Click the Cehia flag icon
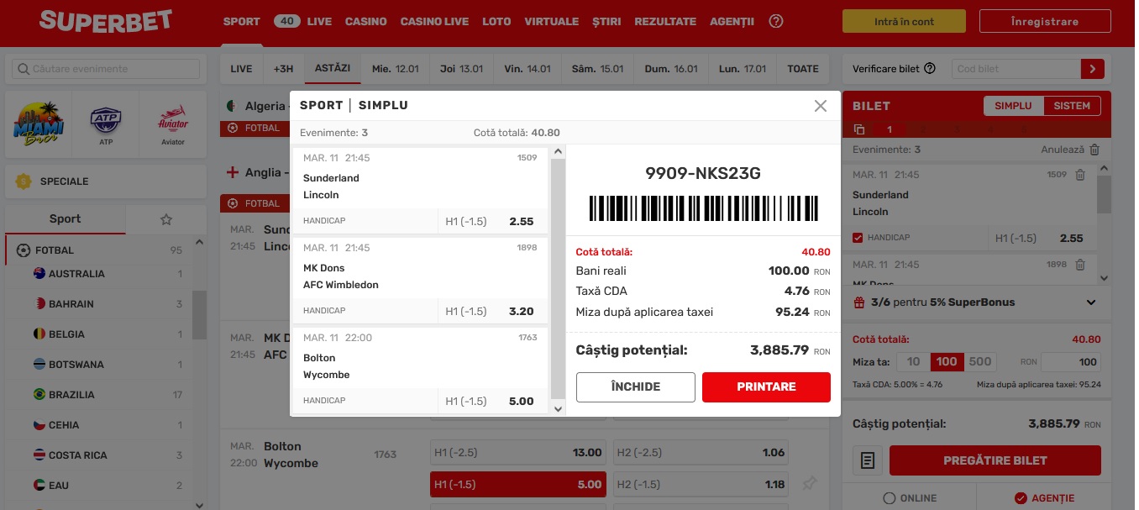Image resolution: width=1139 pixels, height=510 pixels. pos(39,425)
